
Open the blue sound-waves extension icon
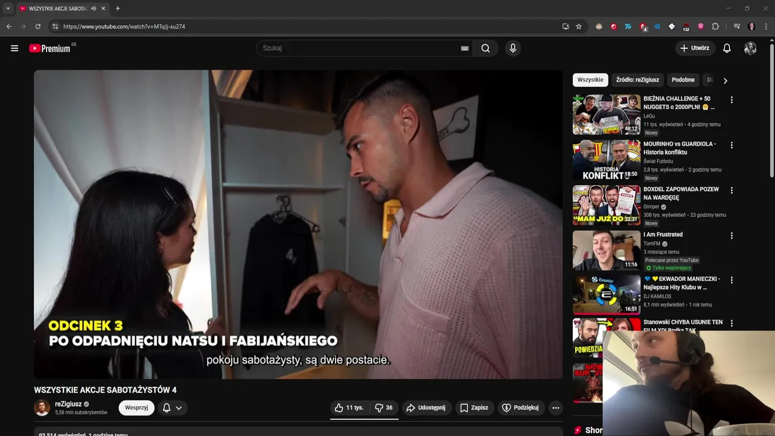(x=657, y=27)
